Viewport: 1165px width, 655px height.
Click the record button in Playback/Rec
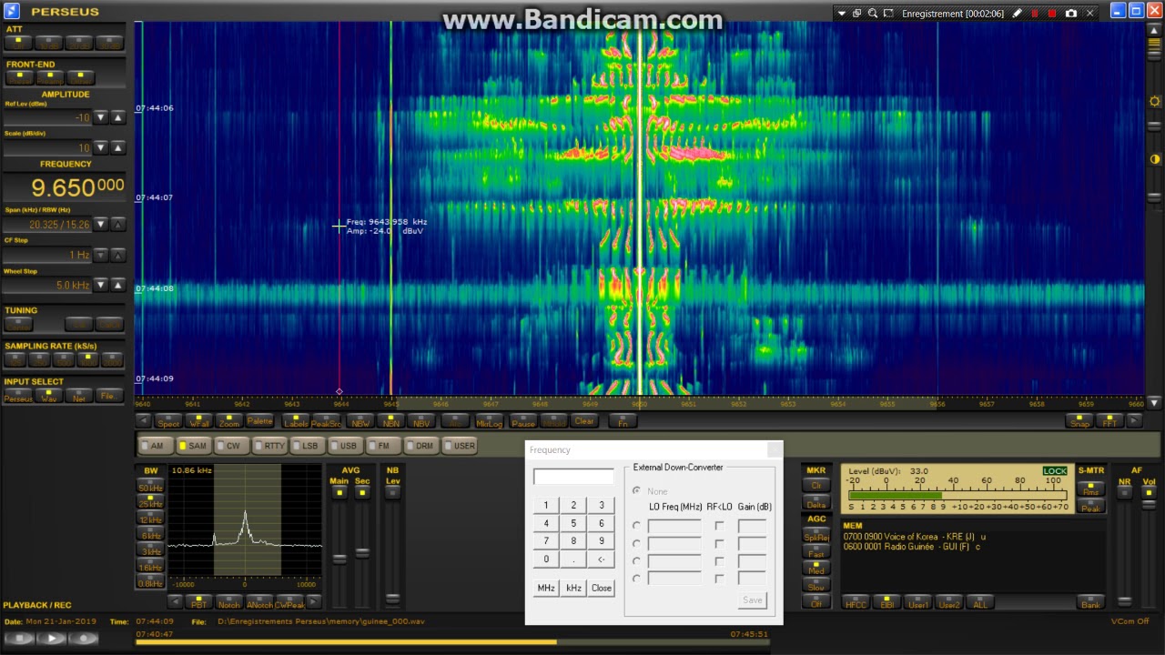(84, 639)
